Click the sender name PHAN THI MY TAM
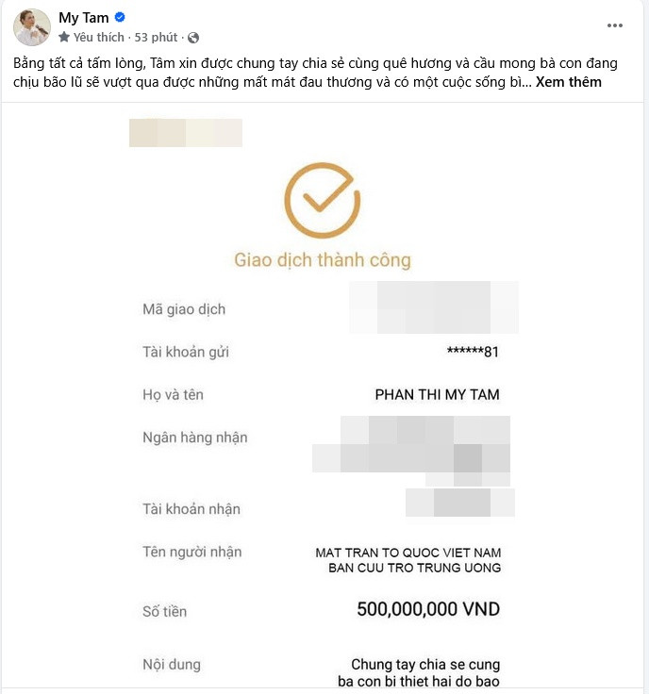The image size is (649, 694). pyautogui.click(x=437, y=395)
